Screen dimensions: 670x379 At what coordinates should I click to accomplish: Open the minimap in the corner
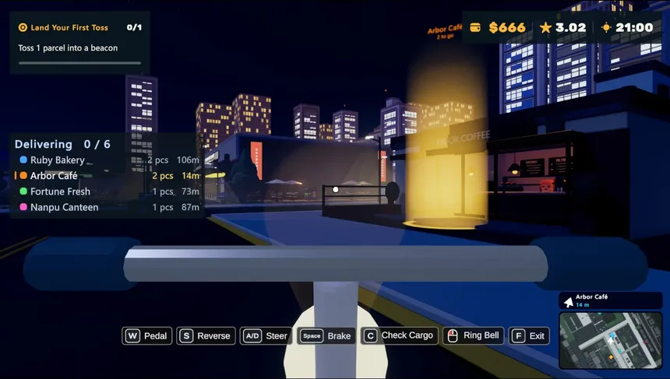(x=611, y=340)
